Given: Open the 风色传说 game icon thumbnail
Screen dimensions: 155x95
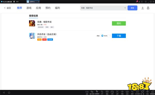Looking at the screenshot, I should pos(32,36).
